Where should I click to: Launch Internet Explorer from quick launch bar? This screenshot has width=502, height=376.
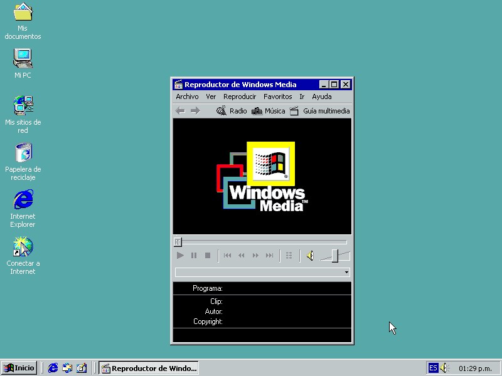click(x=53, y=368)
